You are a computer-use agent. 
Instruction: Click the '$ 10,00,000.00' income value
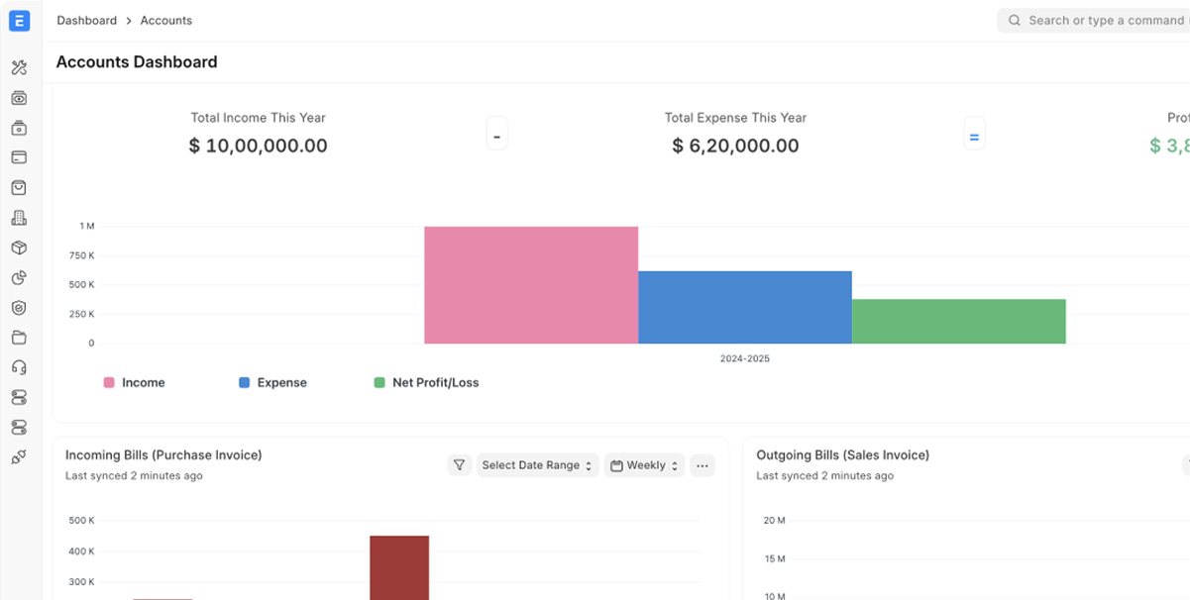click(258, 146)
